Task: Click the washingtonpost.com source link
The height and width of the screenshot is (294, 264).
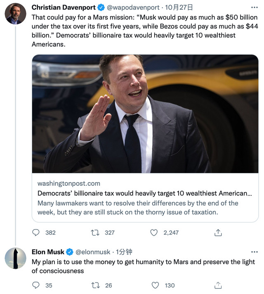Action: 68,183
